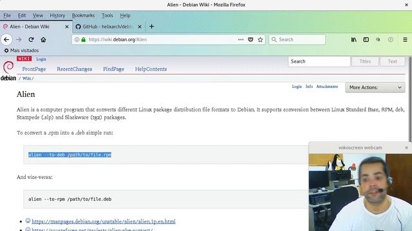Expand the More Actions dropdown
The height and width of the screenshot is (231, 412).
(x=375, y=87)
